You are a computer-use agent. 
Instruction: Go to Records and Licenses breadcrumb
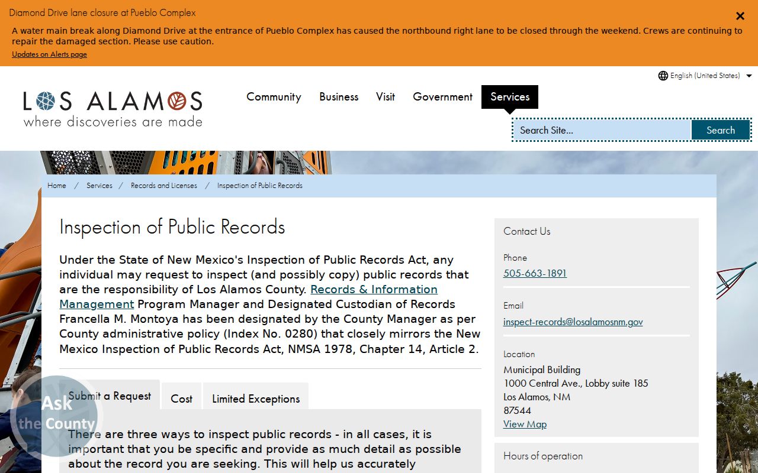[x=164, y=186]
